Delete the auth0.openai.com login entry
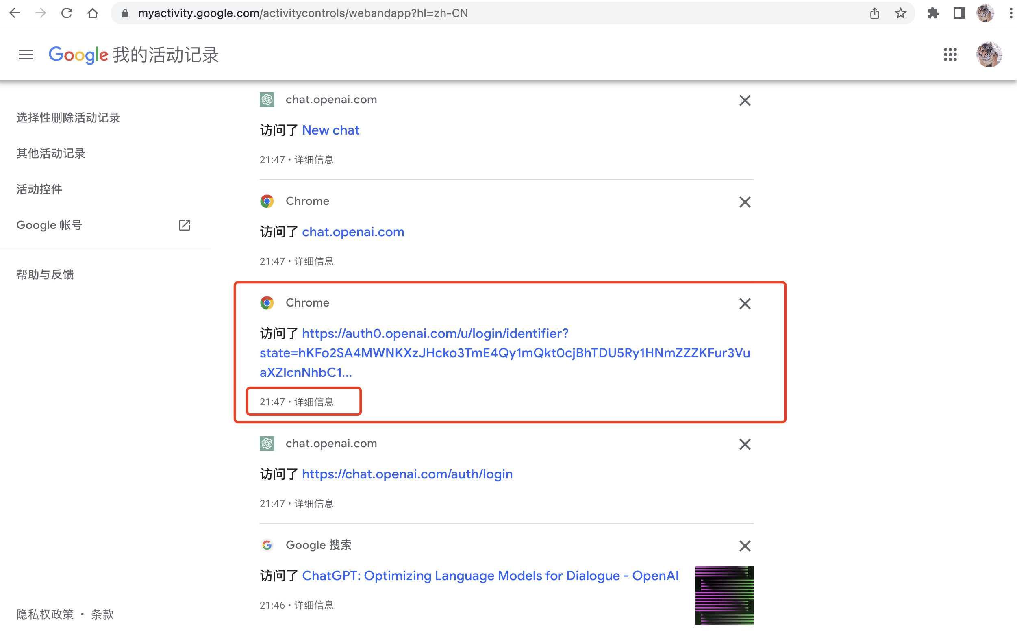 pos(745,304)
